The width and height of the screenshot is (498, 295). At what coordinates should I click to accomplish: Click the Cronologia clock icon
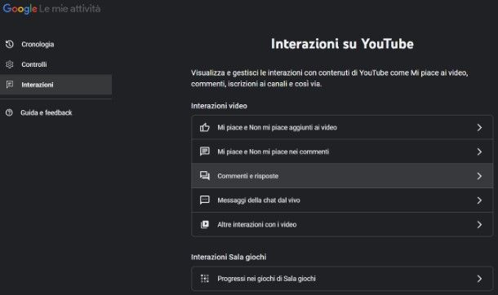click(10, 44)
